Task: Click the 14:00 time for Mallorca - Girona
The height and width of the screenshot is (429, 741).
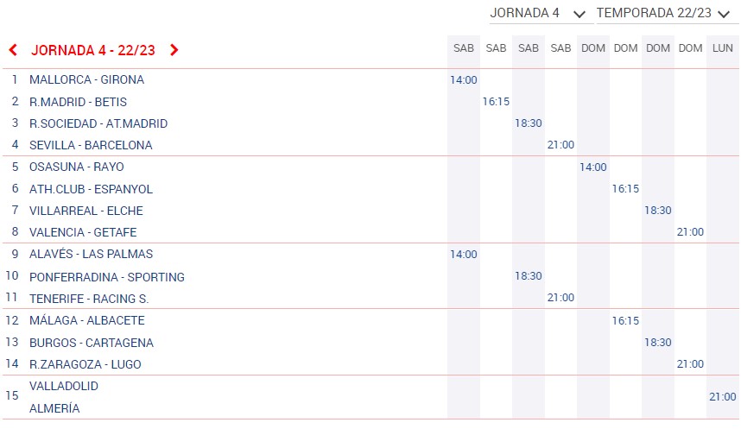Action: (x=464, y=80)
